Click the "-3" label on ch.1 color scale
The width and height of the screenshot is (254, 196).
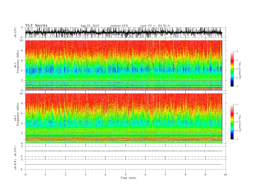tap(237, 52)
